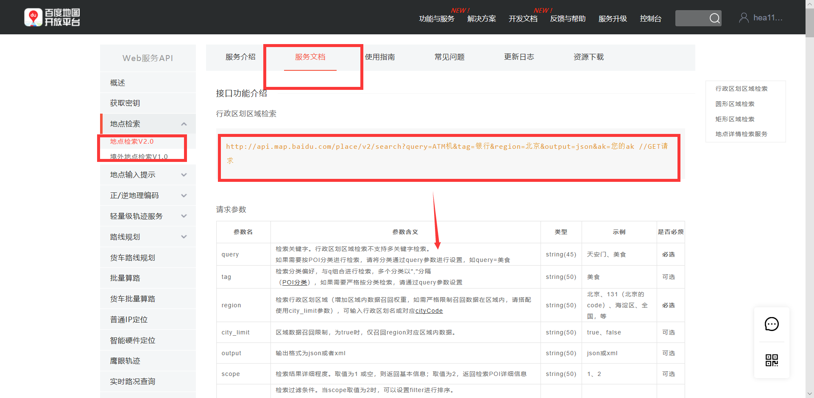
Task: Click the user avatar icon
Action: click(x=744, y=18)
